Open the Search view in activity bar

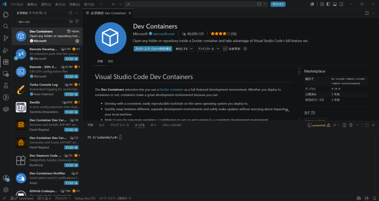6,26
